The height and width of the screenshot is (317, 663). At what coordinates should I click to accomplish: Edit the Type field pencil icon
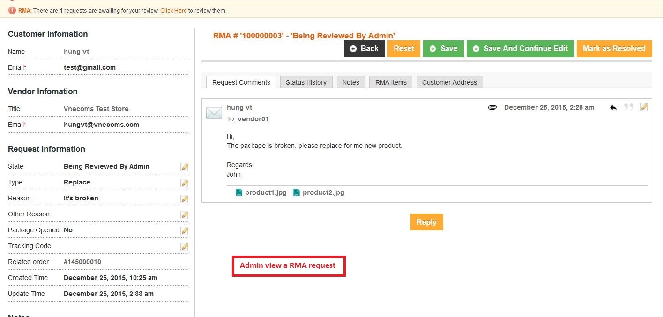point(185,183)
